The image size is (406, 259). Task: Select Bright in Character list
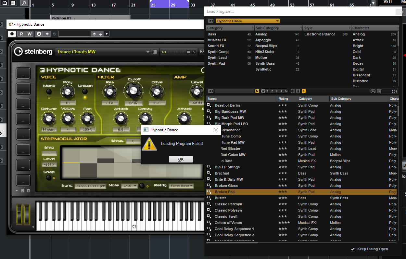click(374, 46)
